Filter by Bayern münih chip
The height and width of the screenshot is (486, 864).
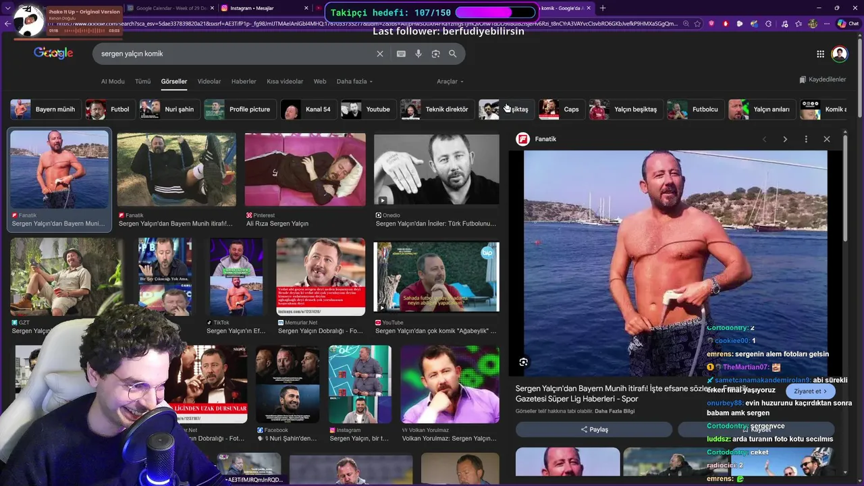(x=46, y=109)
